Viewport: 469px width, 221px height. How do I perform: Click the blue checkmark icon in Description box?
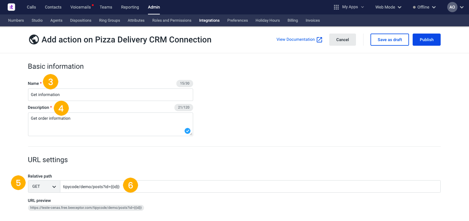coord(188,131)
